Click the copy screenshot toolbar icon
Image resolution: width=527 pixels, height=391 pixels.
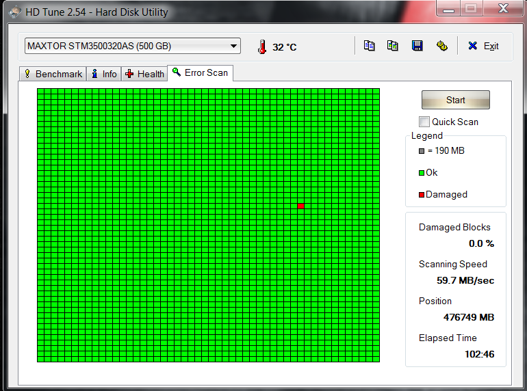393,46
